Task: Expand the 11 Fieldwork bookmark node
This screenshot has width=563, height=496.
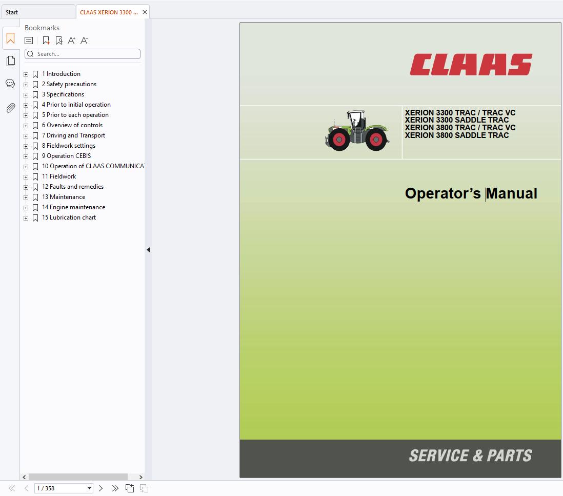Action: click(26, 177)
